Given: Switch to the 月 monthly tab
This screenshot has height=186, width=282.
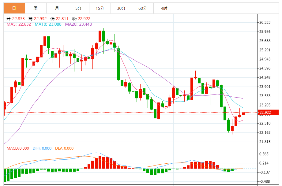Looking at the screenshot, I should (x=57, y=8).
